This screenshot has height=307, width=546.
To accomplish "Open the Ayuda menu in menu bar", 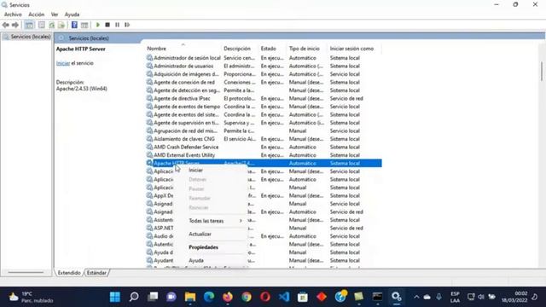I will point(72,14).
